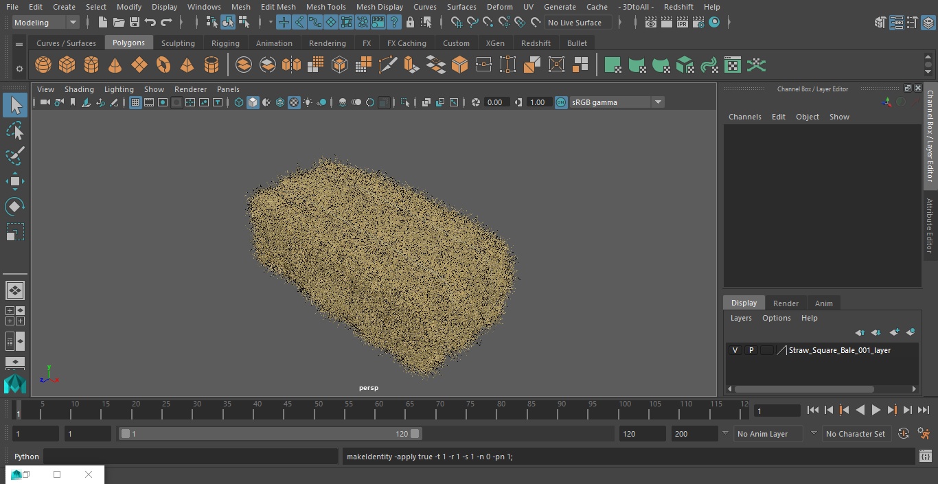938x484 pixels.
Task: Click the time range slider bar
Action: click(270, 434)
